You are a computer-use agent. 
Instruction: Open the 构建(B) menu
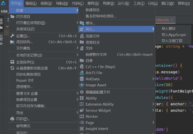[x=108, y=3]
